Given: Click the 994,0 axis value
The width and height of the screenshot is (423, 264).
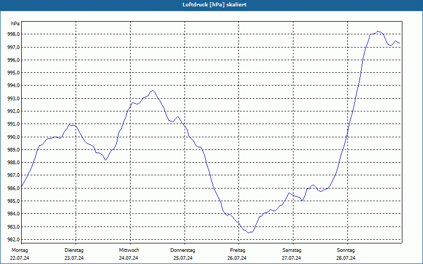Looking at the screenshot, I should pyautogui.click(x=14, y=86).
